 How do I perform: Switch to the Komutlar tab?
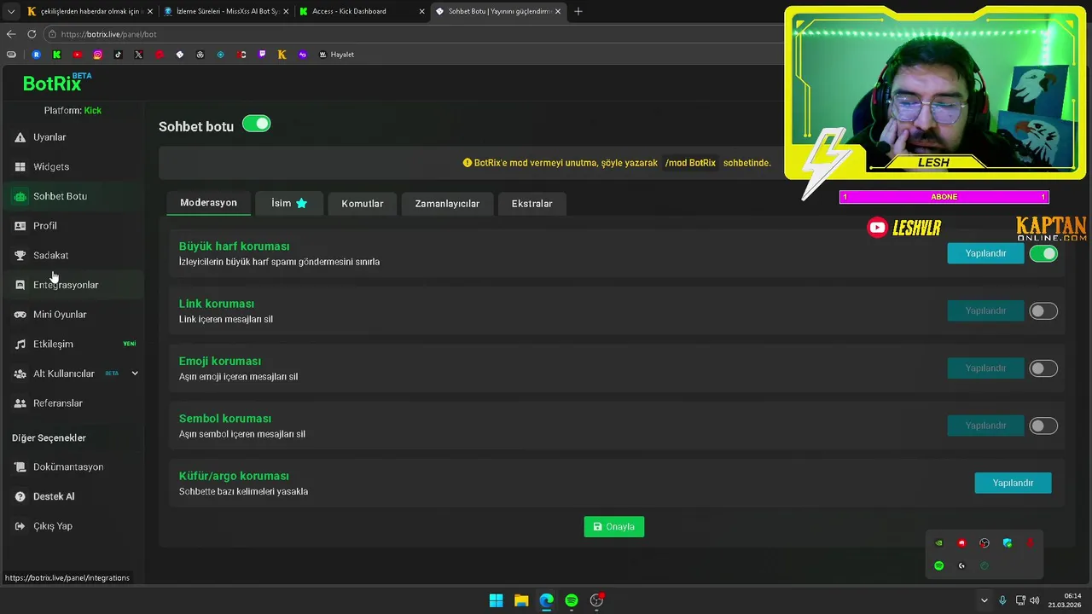(363, 204)
